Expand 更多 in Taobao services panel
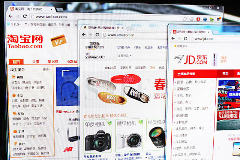 pos(46,69)
